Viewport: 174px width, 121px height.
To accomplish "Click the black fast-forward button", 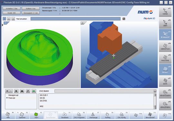I will coord(22,91).
